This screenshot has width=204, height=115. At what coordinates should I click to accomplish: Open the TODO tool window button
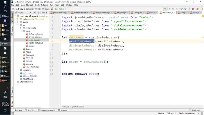(30, 110)
